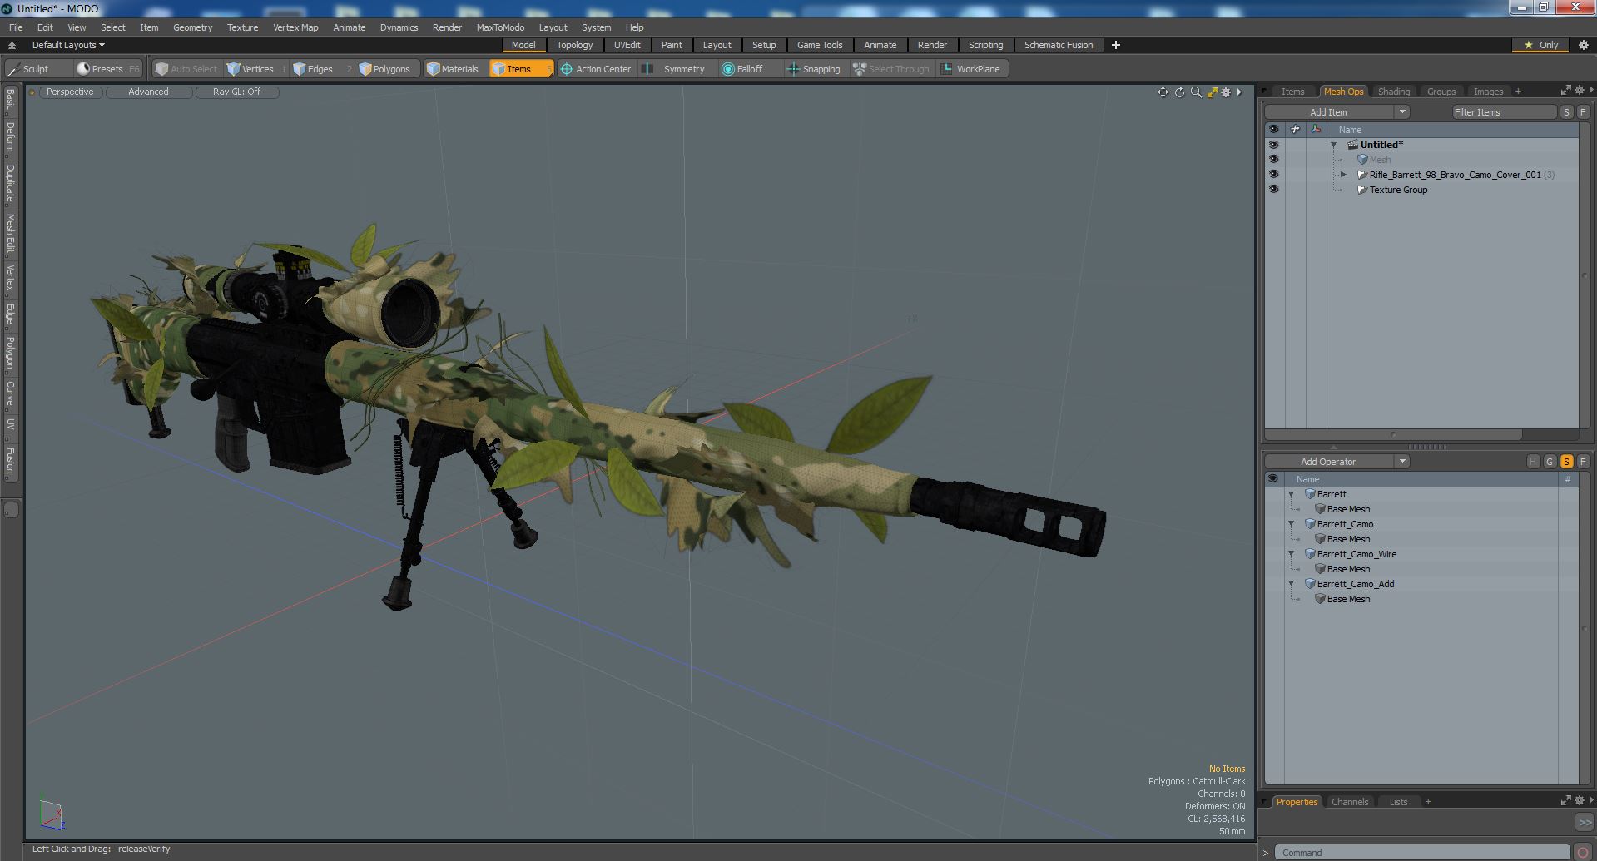Open the WorkPlane options
Screen dimensions: 1597x861
(971, 69)
